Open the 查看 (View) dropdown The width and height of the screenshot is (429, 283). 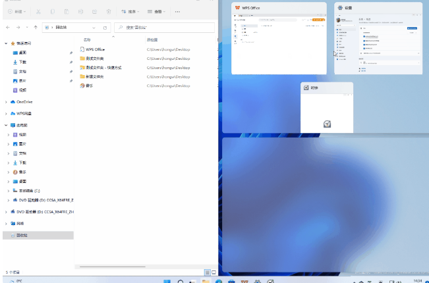[157, 12]
